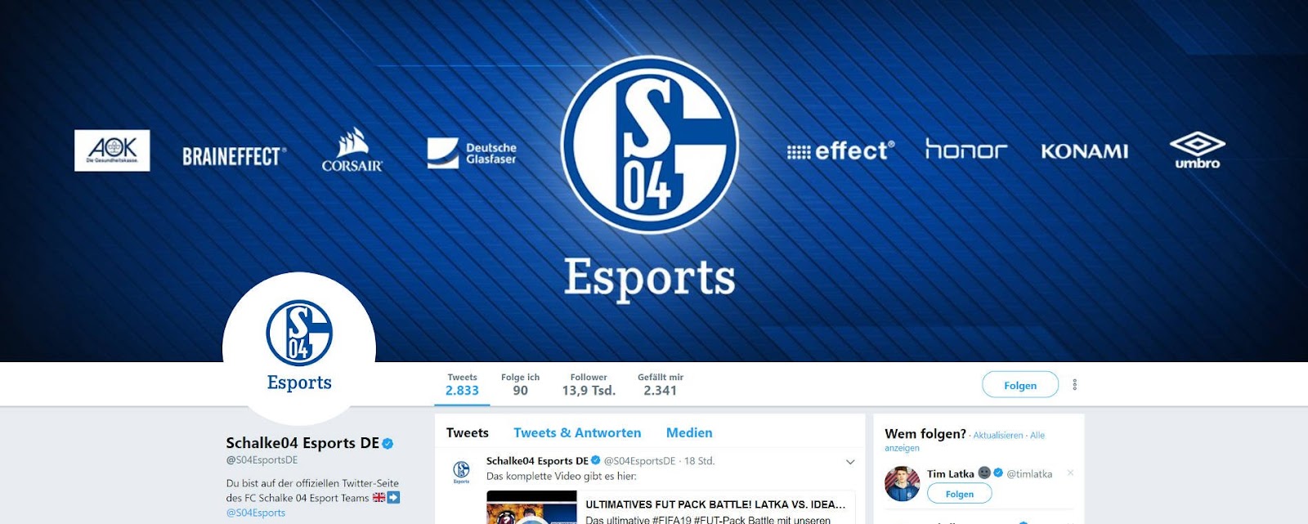Open the three-dot more options menu
This screenshot has width=1308, height=524.
coord(1075,384)
